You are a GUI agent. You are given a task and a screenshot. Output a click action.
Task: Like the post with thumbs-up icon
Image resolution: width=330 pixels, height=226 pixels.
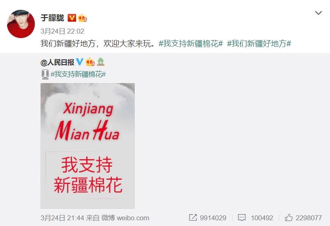point(289,217)
